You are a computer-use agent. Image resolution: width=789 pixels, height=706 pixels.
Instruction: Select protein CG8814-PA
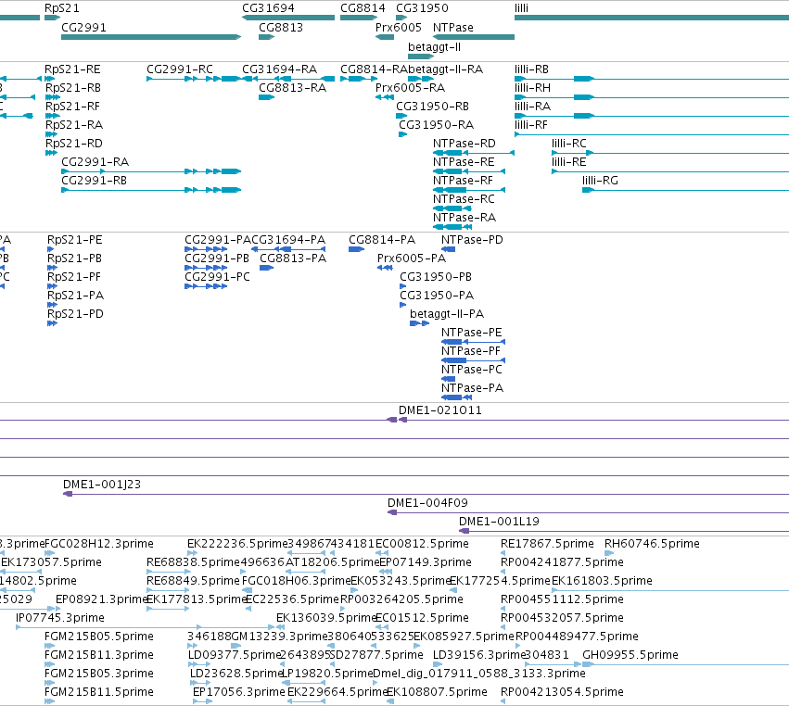357,249
